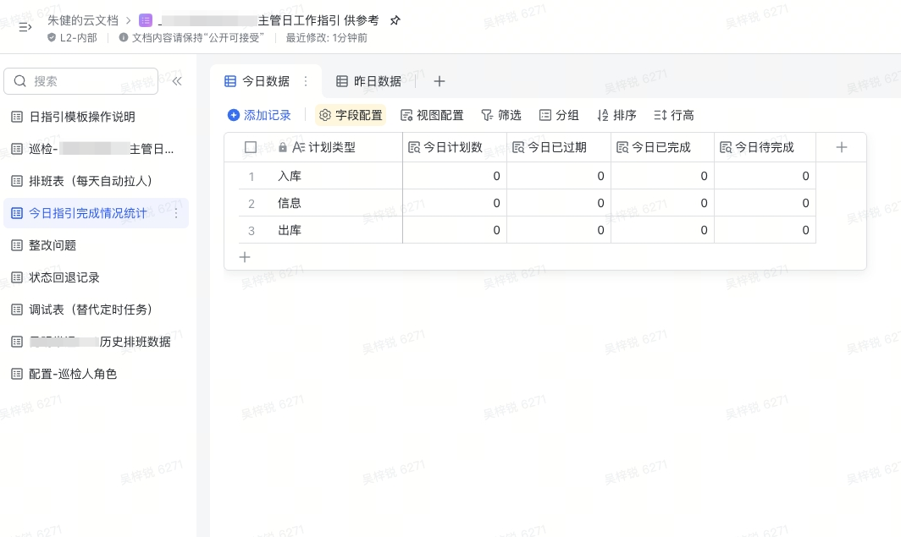Open 视图配置 view configuration

(432, 115)
